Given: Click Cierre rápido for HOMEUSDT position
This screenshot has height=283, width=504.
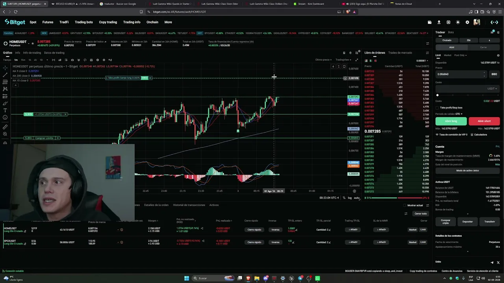Looking at the screenshot, I should [254, 230].
